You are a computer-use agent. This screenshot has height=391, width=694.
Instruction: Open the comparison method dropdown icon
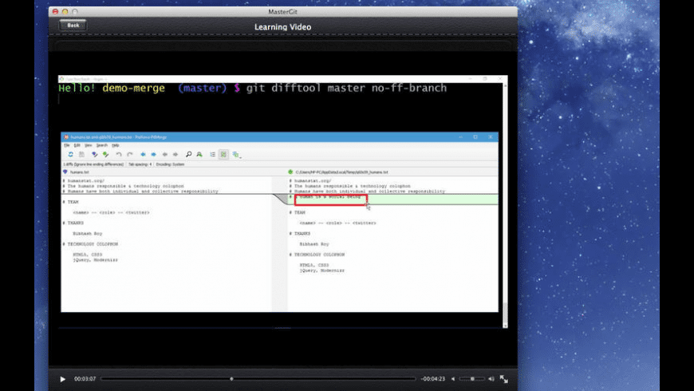236,155
